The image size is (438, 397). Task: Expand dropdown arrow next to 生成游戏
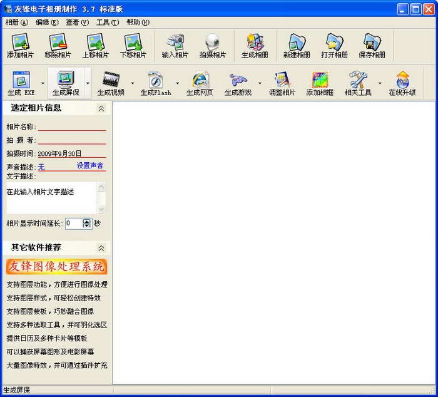pos(260,83)
